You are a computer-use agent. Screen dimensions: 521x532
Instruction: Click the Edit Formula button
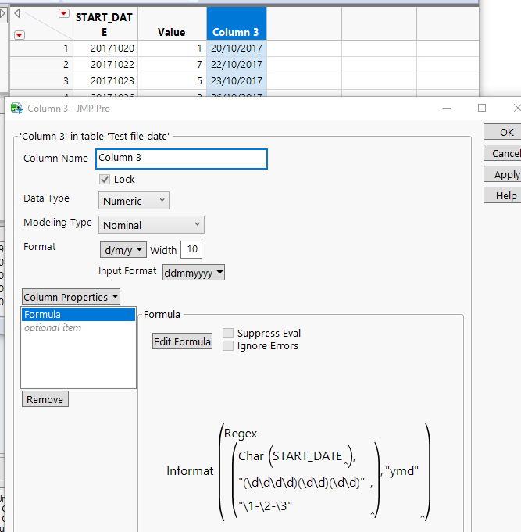(x=182, y=341)
